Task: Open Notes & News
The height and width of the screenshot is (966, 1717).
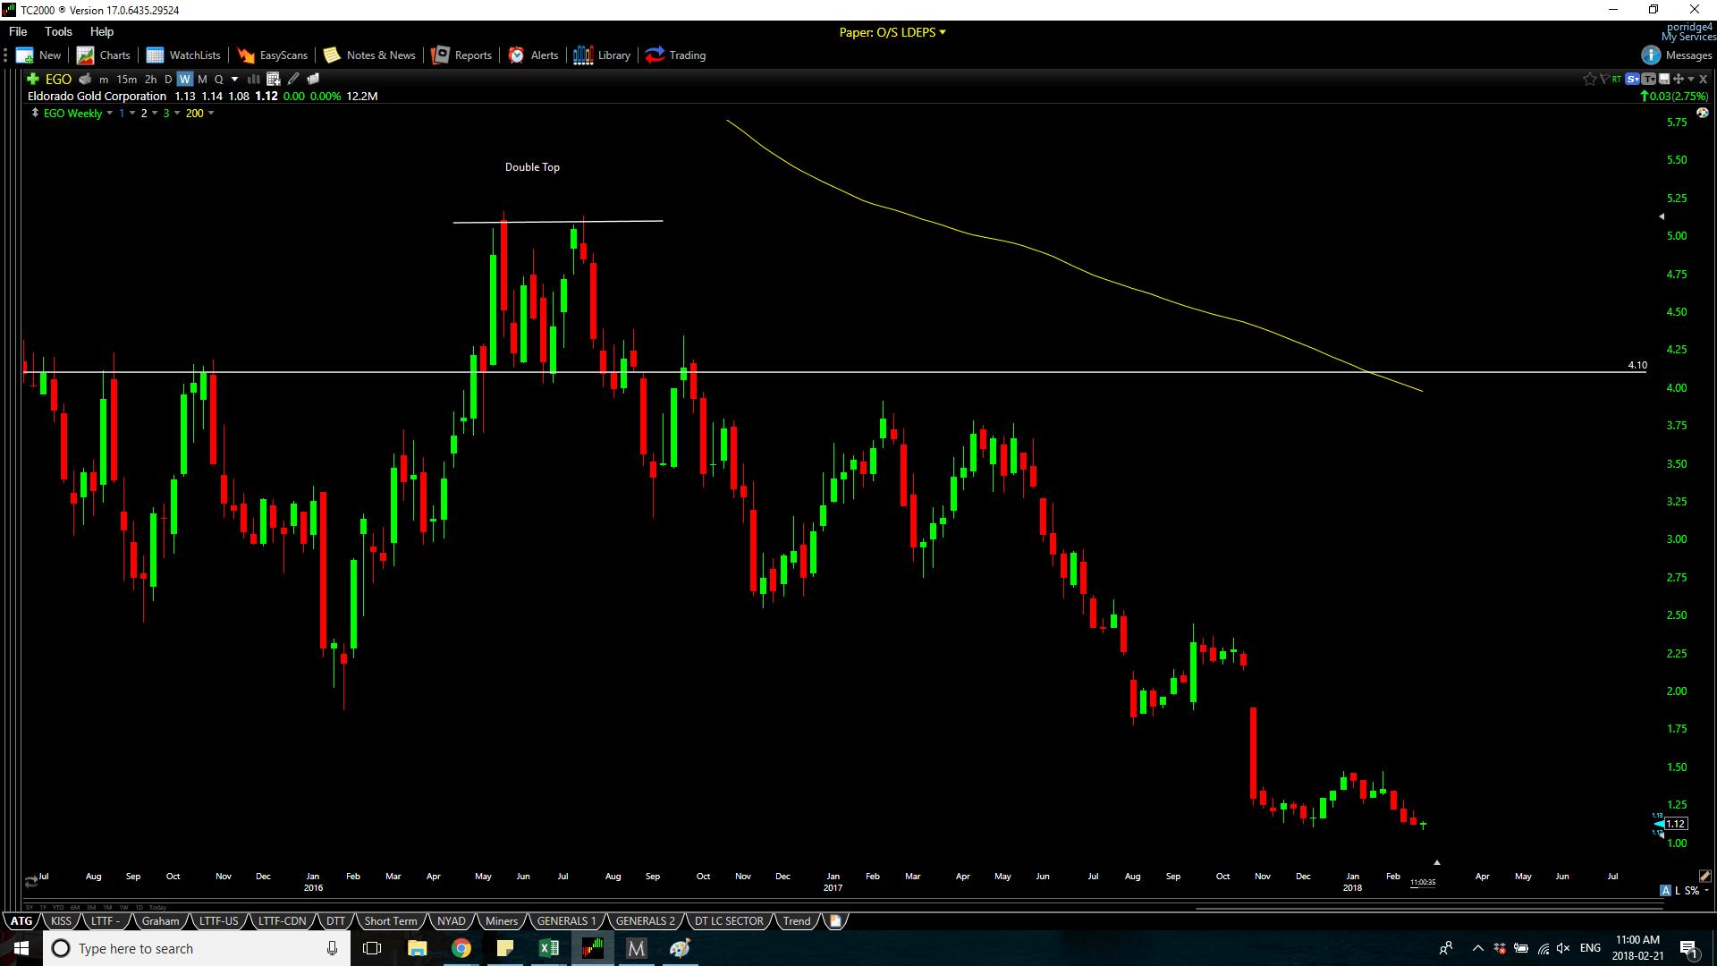Action: click(369, 55)
